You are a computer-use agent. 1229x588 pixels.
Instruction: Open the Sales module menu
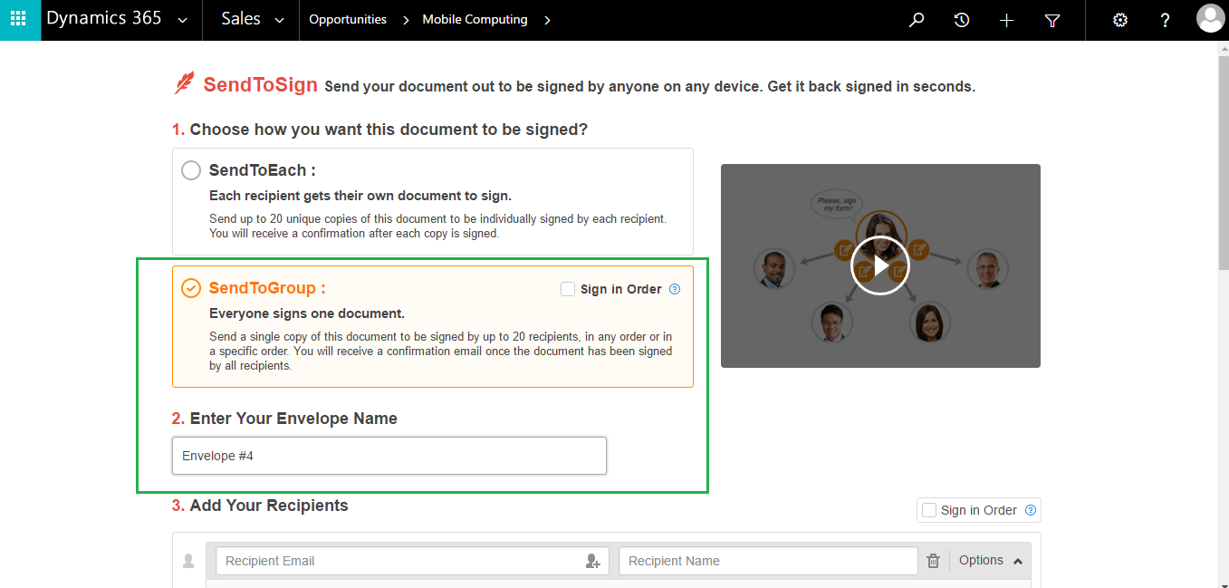(x=241, y=19)
